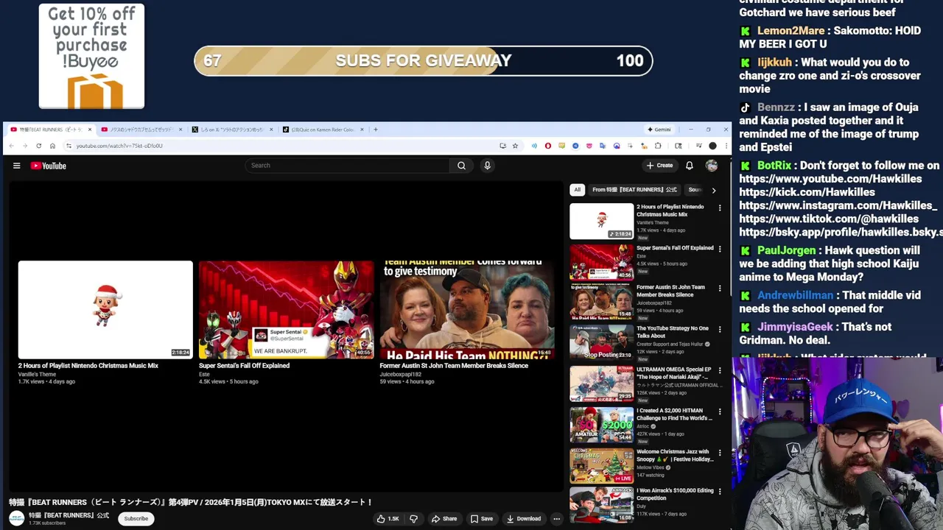Click the YouTube logo home link

point(49,166)
